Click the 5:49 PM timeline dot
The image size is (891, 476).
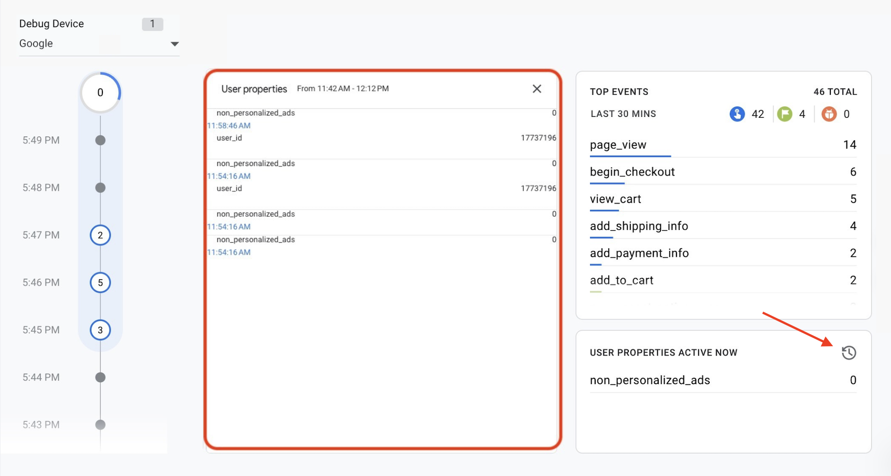point(100,140)
